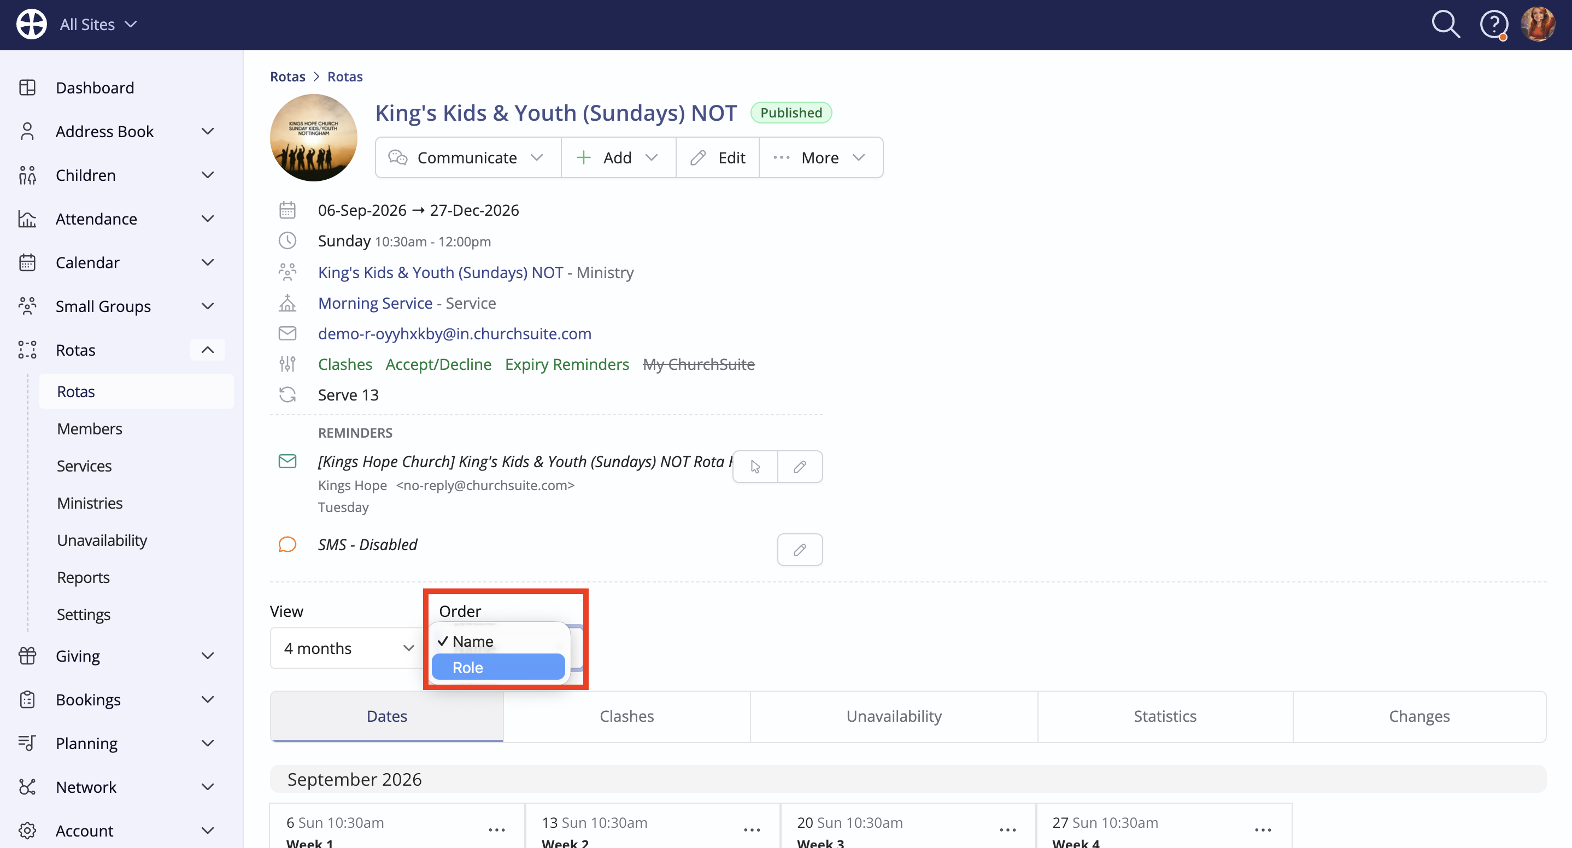Open the Morning Service link

[x=376, y=303]
